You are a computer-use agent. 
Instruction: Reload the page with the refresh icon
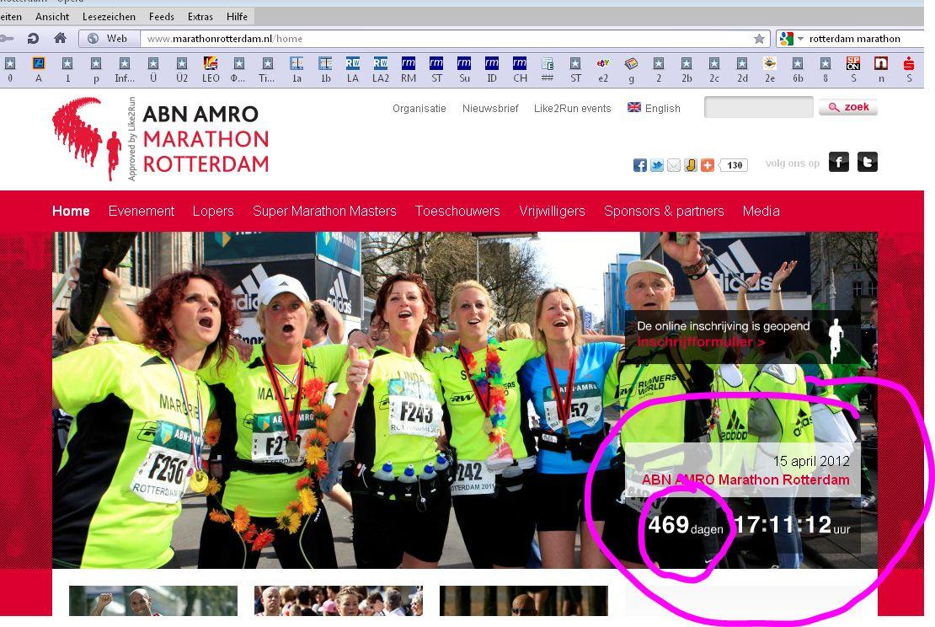(x=33, y=39)
